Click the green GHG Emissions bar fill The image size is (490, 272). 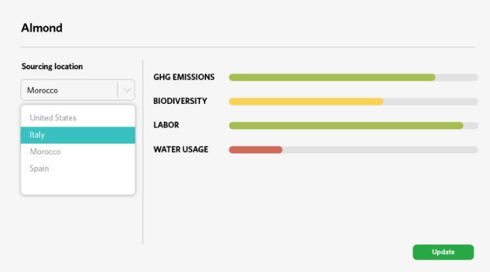pyautogui.click(x=332, y=77)
